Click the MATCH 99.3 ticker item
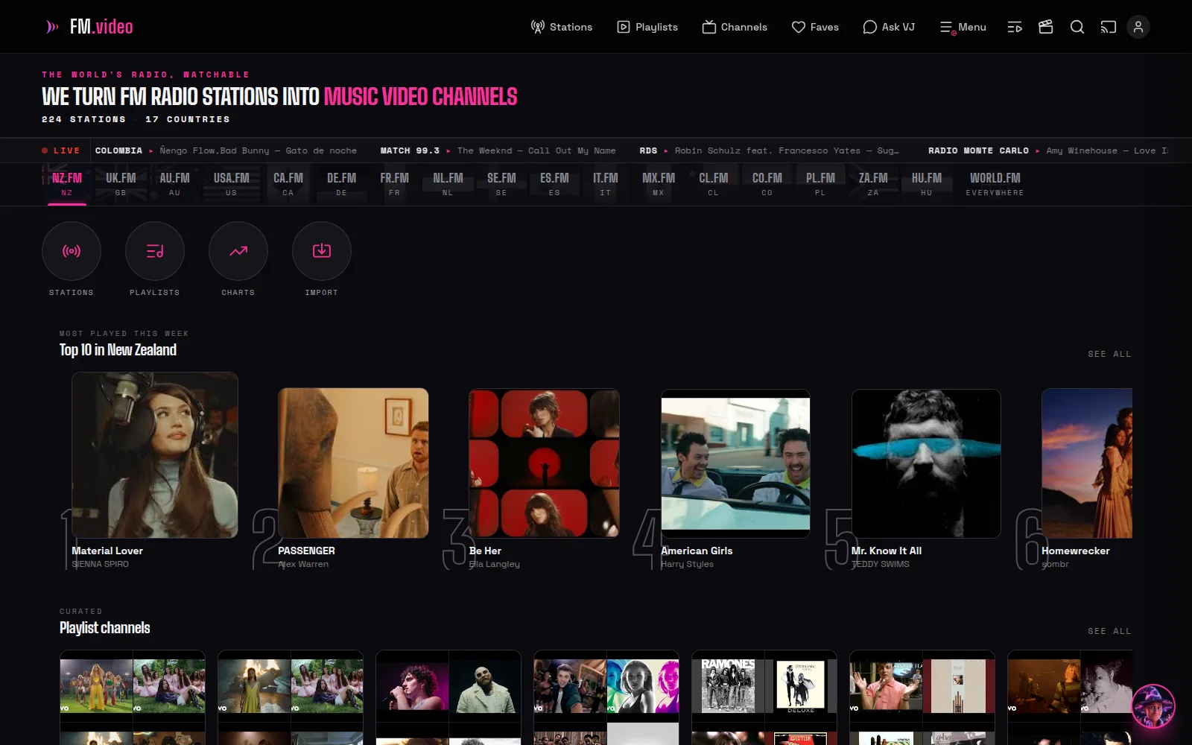Image resolution: width=1192 pixels, height=745 pixels. pos(498,150)
